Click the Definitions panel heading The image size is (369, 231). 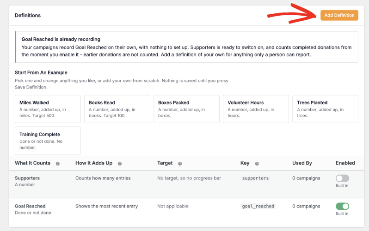pos(28,15)
